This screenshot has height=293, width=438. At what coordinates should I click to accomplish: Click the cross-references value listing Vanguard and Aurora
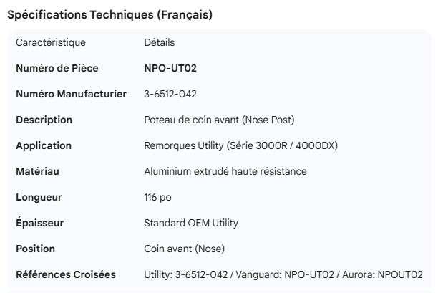tap(283, 275)
